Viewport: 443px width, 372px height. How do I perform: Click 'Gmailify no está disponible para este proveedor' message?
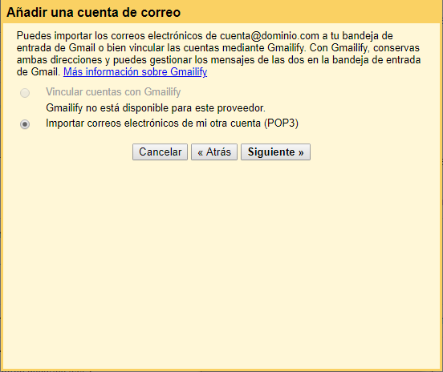(x=156, y=107)
